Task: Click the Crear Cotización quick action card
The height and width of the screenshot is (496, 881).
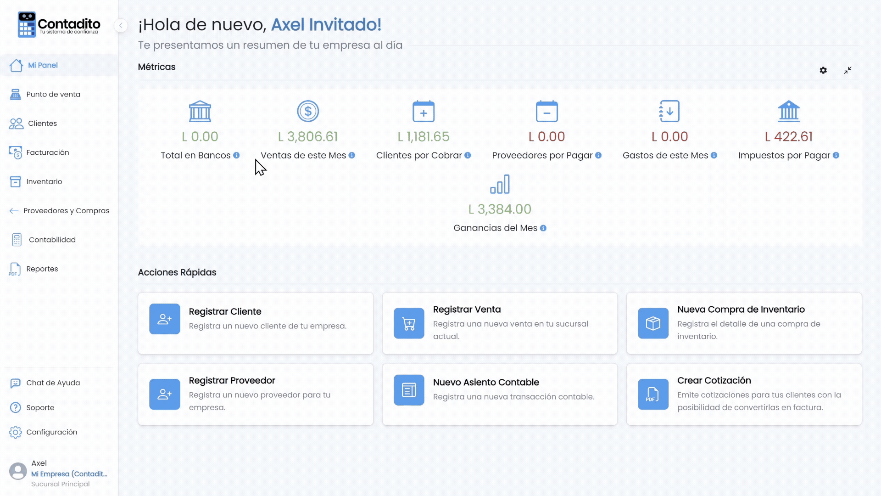Action: (744, 395)
